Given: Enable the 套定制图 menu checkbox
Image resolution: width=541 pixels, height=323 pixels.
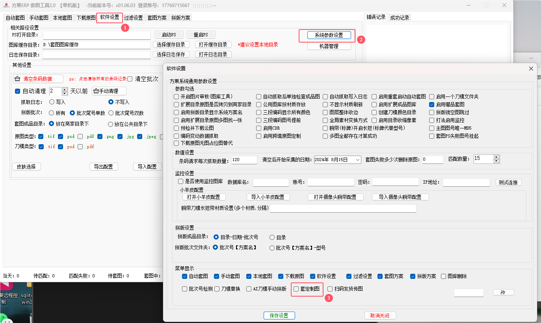Looking at the screenshot, I should (x=296, y=289).
